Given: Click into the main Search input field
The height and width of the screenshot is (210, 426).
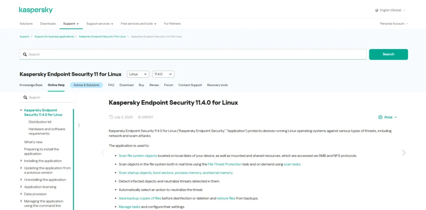Looking at the screenshot, I should click(193, 54).
